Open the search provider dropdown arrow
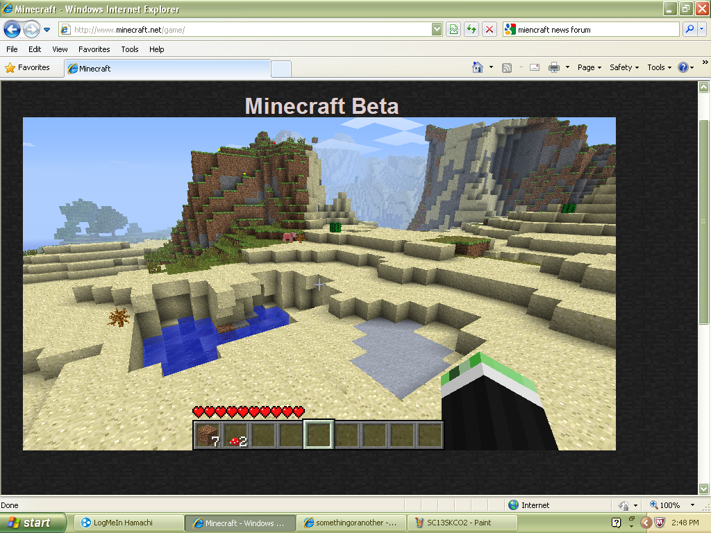The height and width of the screenshot is (533, 711). (701, 29)
